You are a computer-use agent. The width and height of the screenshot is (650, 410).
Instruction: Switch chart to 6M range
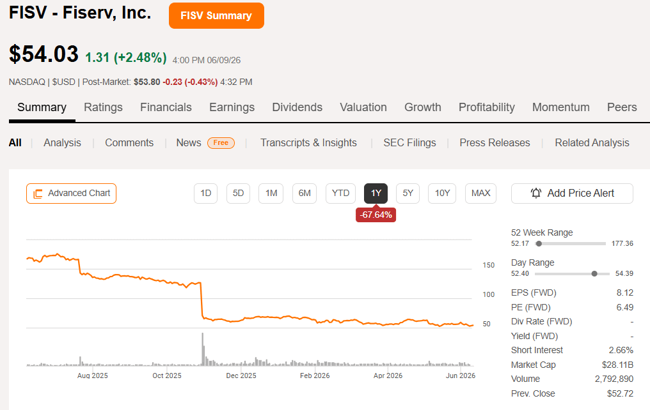305,194
